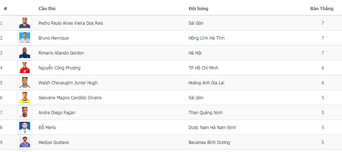Click team Than Quảng Ninh
This screenshot has width=342, height=152.
coord(205,112)
